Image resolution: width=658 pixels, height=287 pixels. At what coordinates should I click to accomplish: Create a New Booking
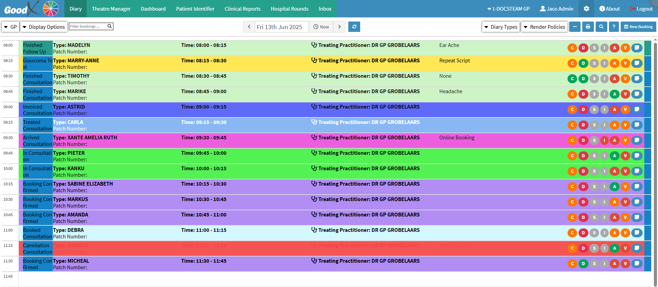(638, 27)
